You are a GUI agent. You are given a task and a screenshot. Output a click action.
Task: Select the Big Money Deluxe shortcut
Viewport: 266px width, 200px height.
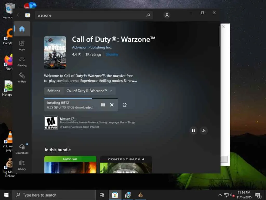point(9,168)
